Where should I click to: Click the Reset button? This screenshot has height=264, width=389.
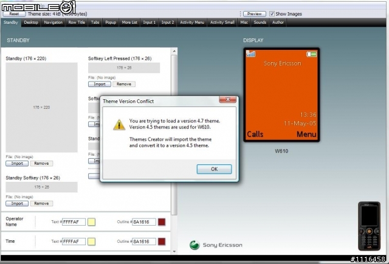[x=14, y=14]
